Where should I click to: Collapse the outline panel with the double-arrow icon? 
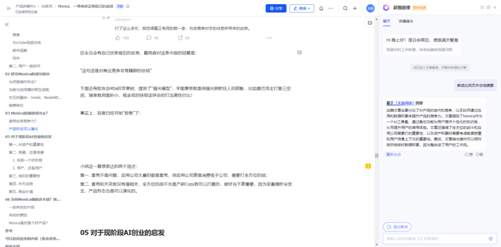click(7, 25)
